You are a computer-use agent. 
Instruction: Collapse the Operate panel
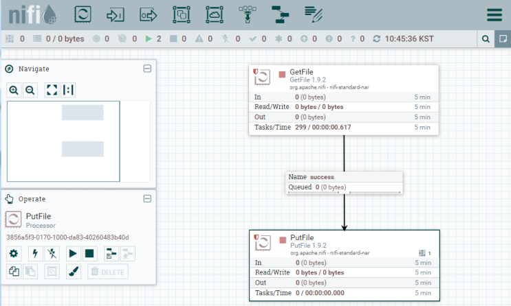[147, 199]
